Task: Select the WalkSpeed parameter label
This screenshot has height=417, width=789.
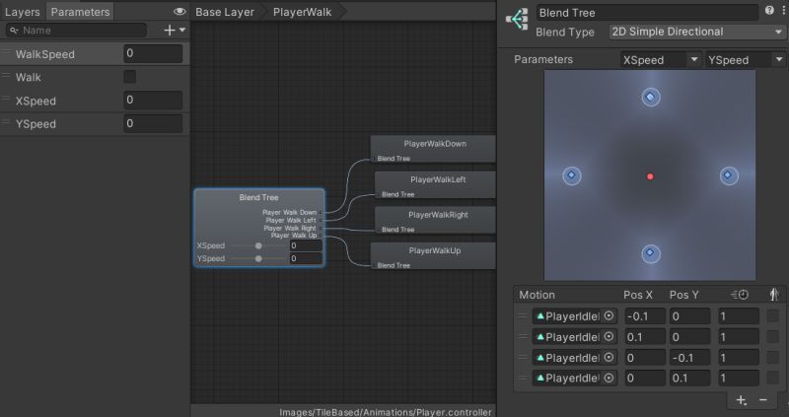Action: tap(44, 54)
